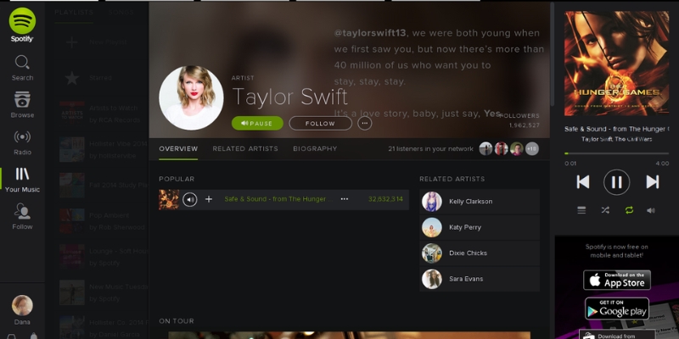Screen dimensions: 679x339
Task: Click the 1,962,527 followers count
Action: coord(525,125)
